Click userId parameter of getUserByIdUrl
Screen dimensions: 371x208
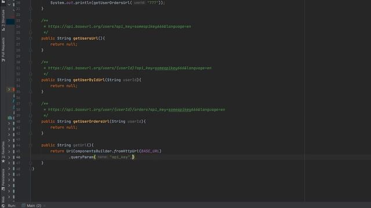[x=130, y=80]
